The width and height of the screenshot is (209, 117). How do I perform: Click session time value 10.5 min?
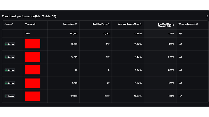(138, 96)
